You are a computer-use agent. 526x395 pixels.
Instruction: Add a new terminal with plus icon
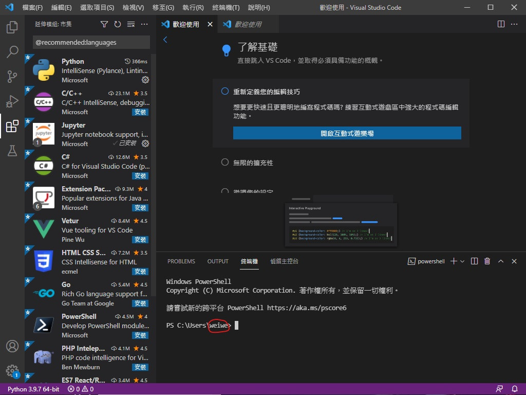coord(454,261)
